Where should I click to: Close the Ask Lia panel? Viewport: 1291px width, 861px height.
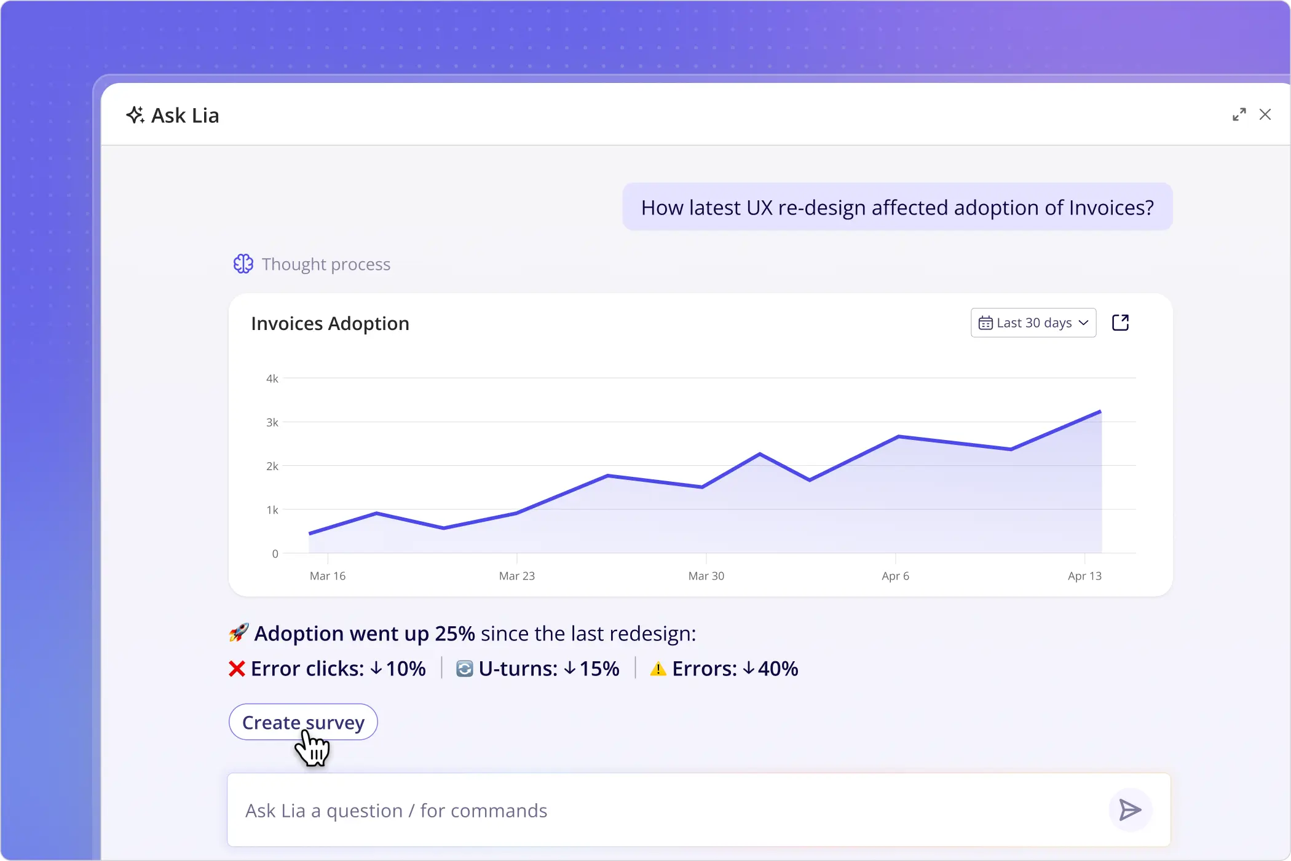[x=1265, y=115]
